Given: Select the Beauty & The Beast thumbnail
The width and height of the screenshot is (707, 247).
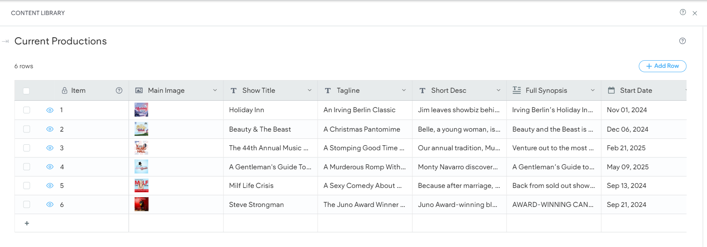Looking at the screenshot, I should tap(142, 129).
